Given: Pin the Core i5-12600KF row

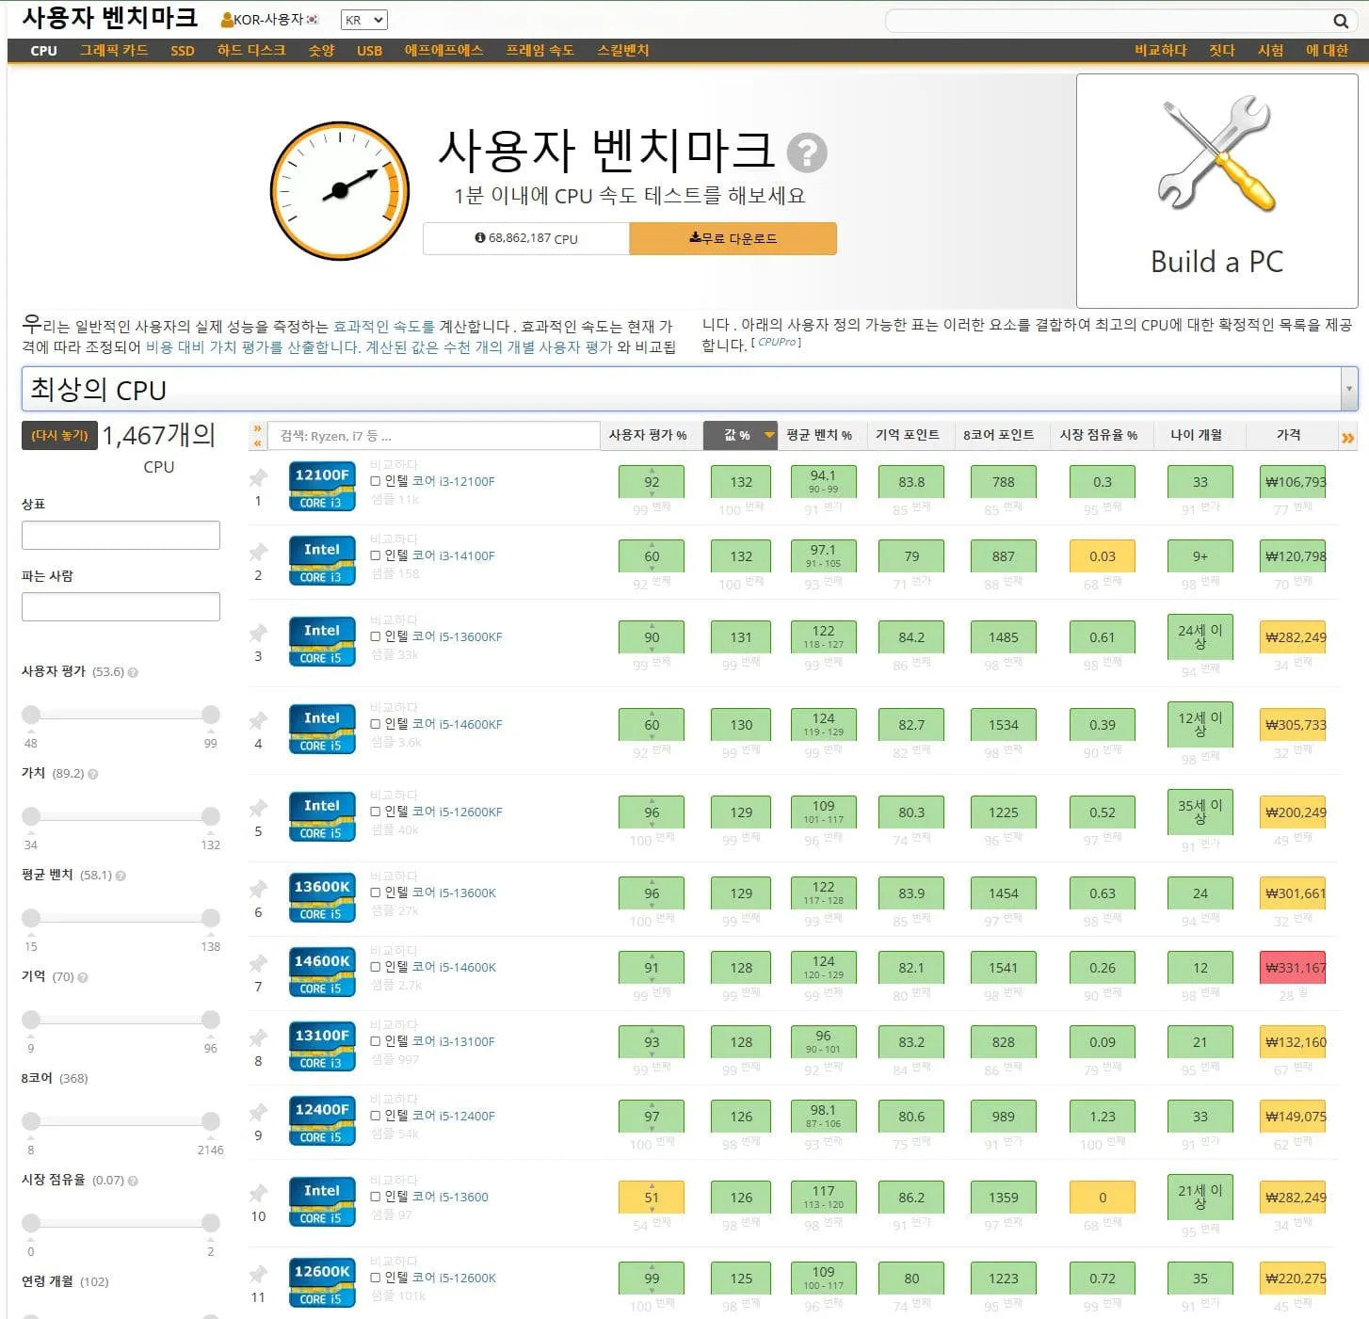Looking at the screenshot, I should [x=258, y=809].
